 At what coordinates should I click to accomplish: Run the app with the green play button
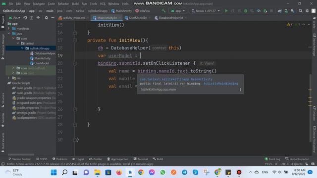point(226,11)
